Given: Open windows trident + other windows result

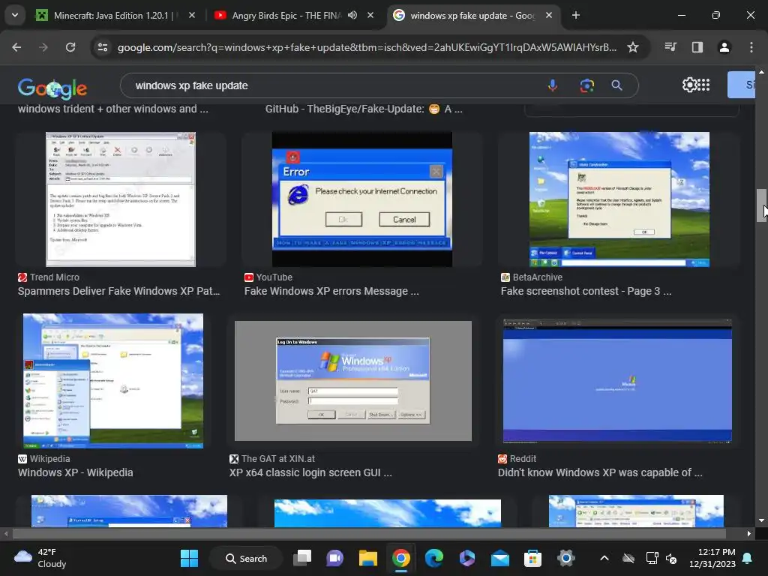Looking at the screenshot, I should click(113, 109).
